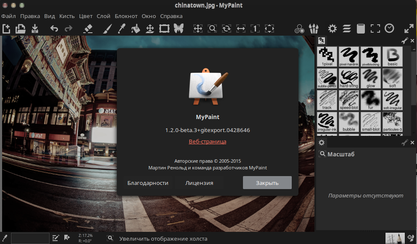Open the Справка menu
Screen dimensions: 417x244
[171, 16]
